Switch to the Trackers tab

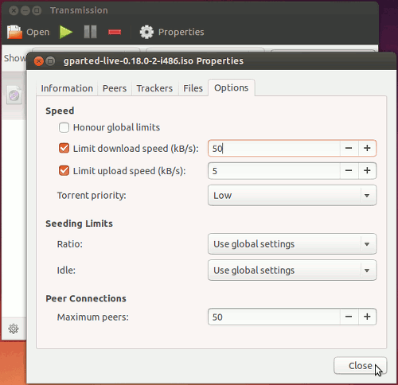[154, 88]
